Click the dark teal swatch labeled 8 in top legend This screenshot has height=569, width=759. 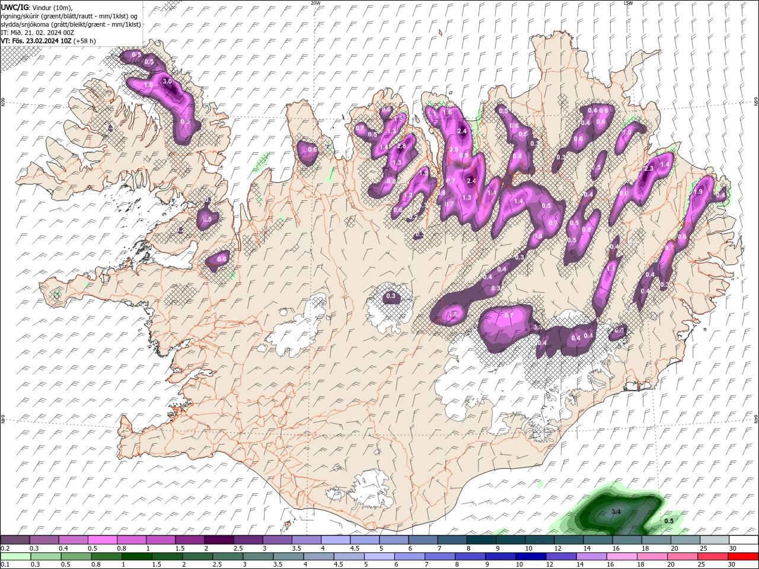[x=481, y=540]
